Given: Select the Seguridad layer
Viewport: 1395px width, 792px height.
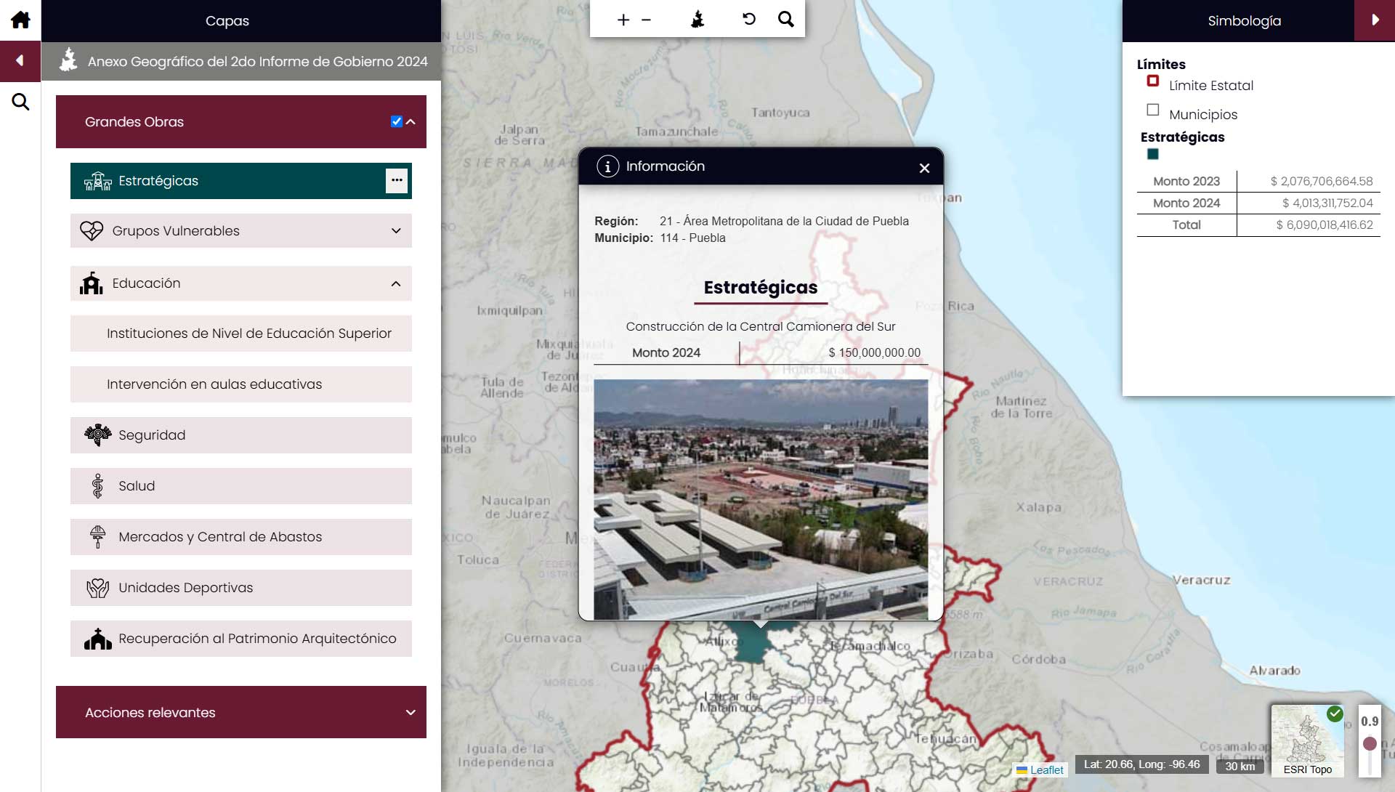Looking at the screenshot, I should [241, 435].
